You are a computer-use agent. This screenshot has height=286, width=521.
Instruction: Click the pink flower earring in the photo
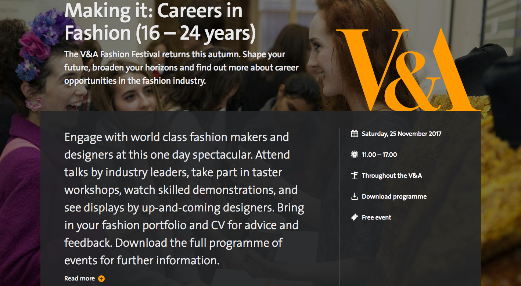pos(34,103)
